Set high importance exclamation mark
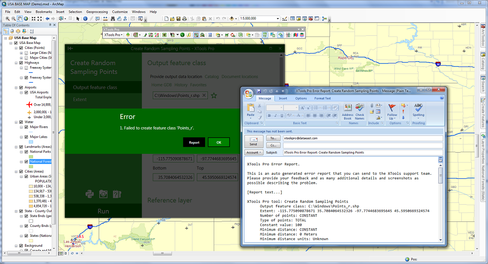The height and width of the screenshot is (264, 488). point(403,111)
